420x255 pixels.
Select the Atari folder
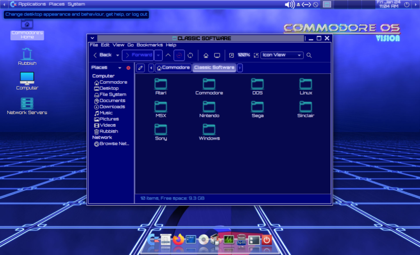[161, 86]
